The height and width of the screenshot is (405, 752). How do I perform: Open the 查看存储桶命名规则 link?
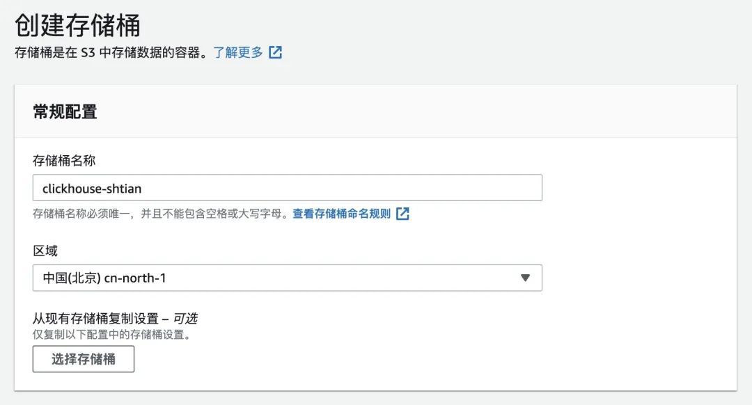(x=341, y=214)
